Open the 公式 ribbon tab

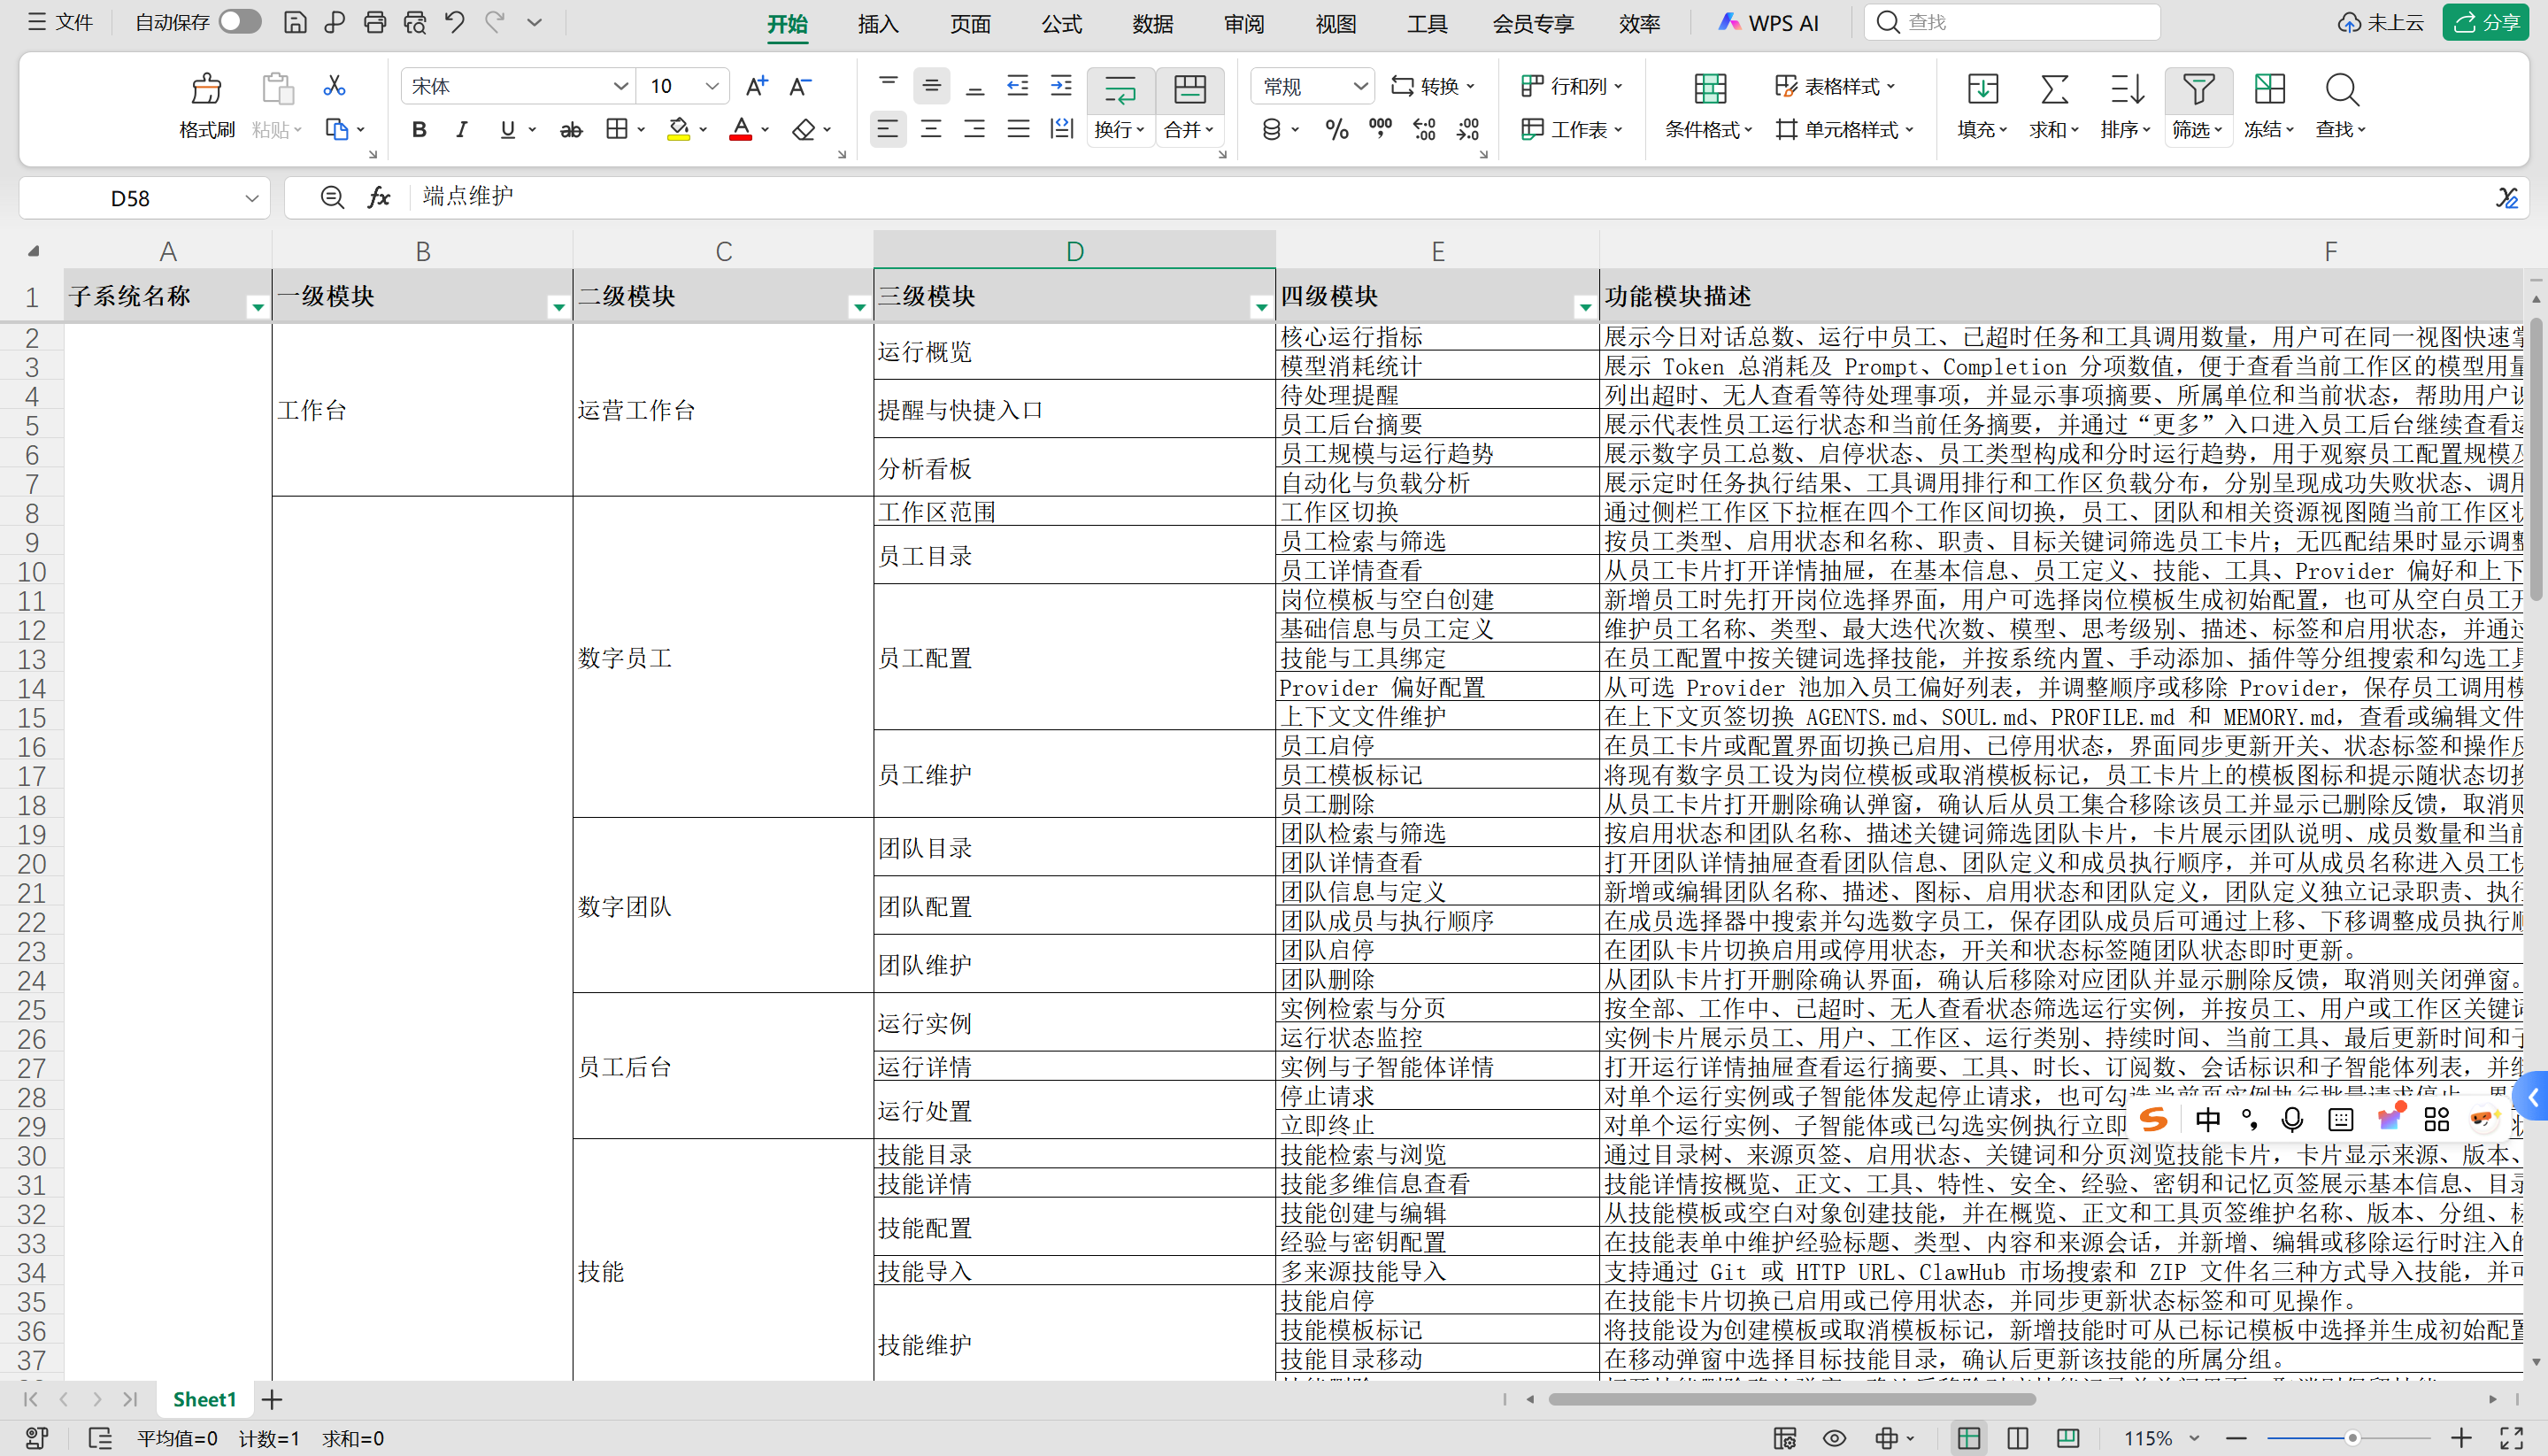click(1060, 23)
